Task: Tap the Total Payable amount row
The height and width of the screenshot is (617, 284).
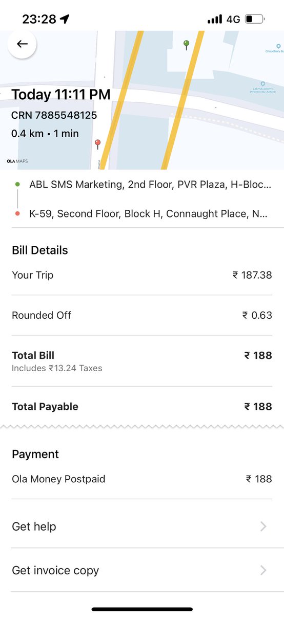Action: (x=142, y=406)
